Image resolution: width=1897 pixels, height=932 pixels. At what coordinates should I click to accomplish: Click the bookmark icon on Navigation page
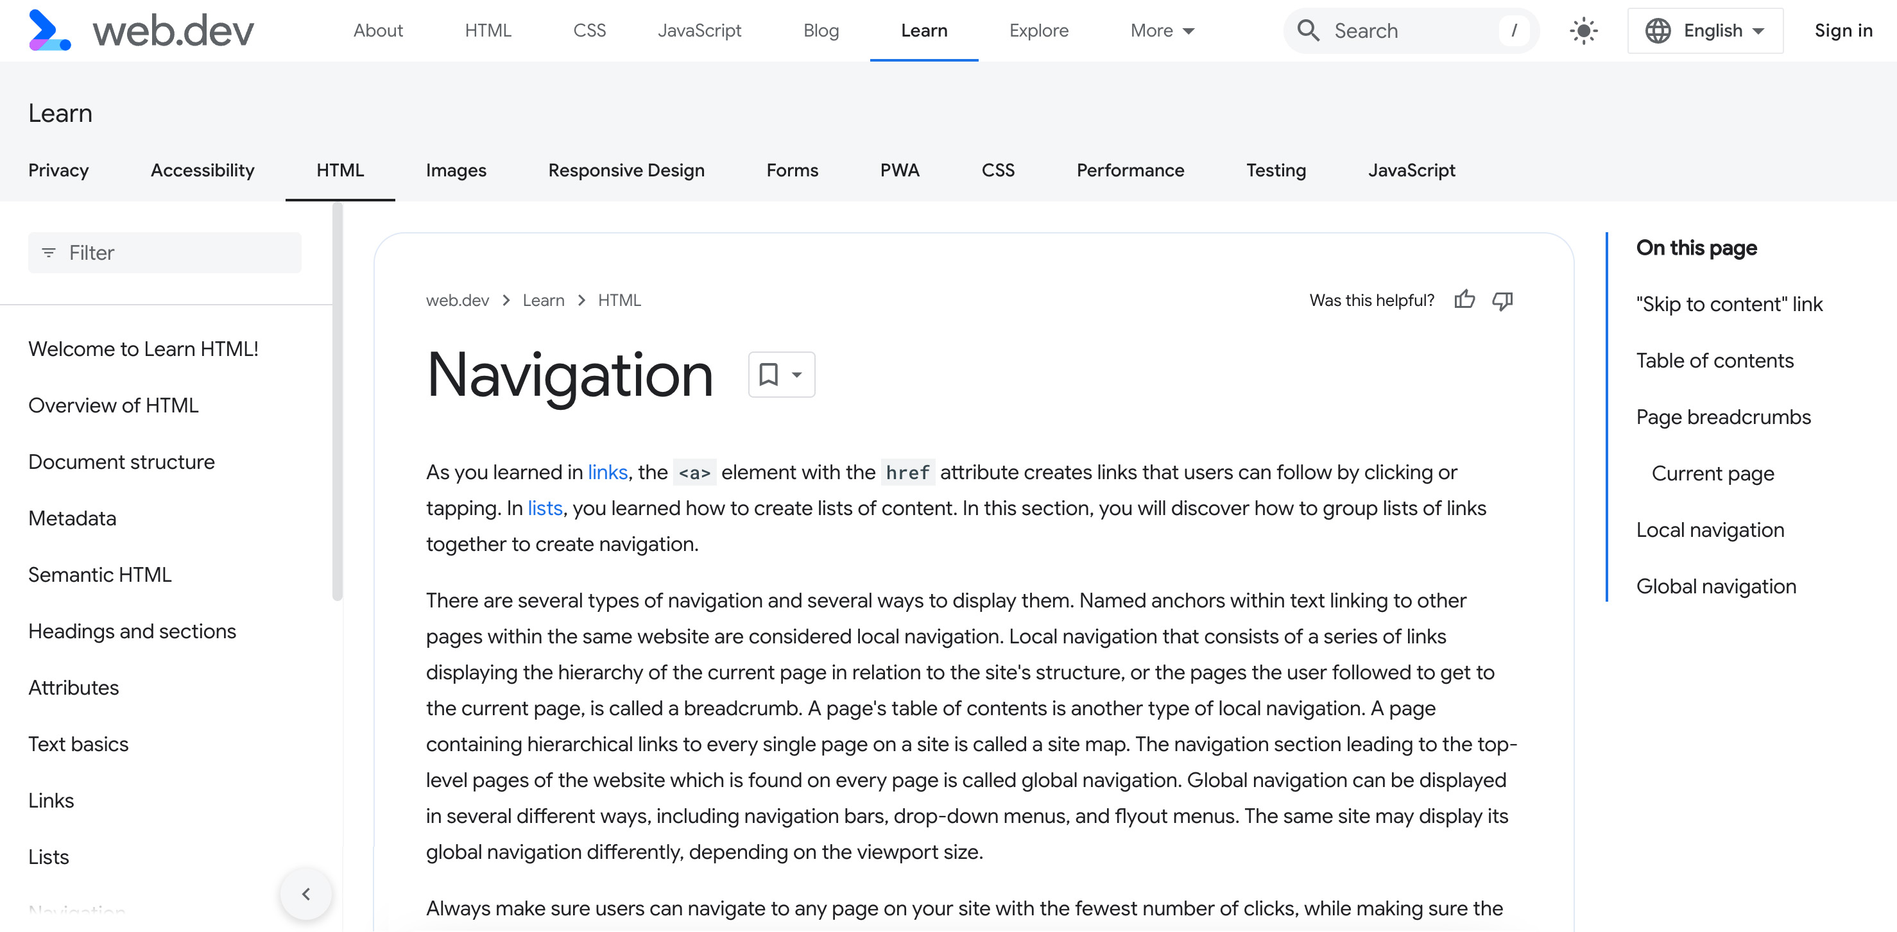coord(768,375)
